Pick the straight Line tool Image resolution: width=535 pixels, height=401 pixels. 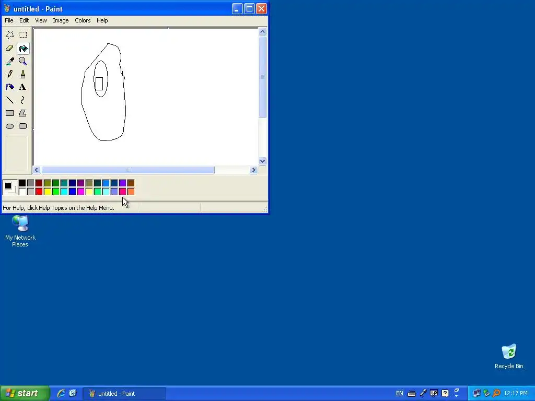[10, 100]
